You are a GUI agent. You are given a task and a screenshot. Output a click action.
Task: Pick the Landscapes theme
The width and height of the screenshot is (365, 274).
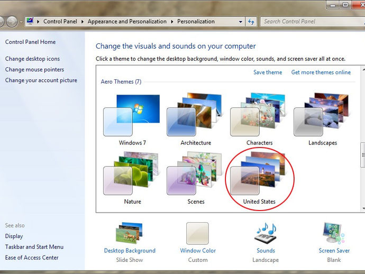[x=322, y=115]
